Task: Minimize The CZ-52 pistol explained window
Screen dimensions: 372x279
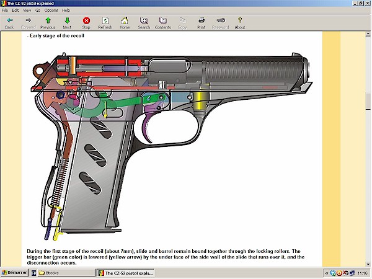Action: (x=355, y=3)
